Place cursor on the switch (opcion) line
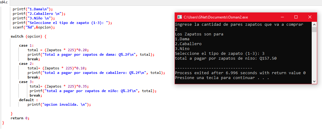The height and width of the screenshot is (129, 322). coord(28,36)
